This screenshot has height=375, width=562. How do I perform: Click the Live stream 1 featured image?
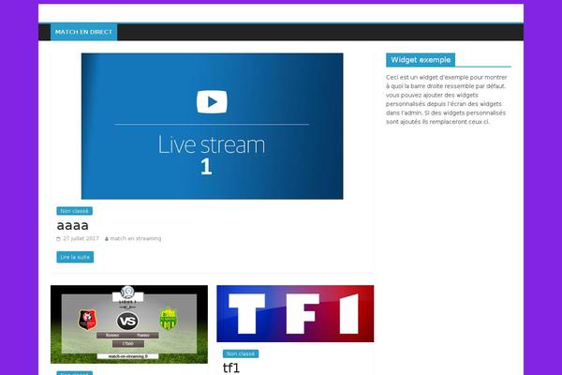point(212,126)
